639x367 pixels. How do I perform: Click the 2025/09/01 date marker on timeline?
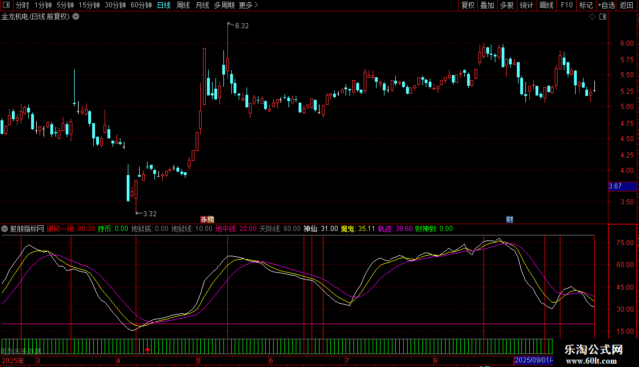click(533, 360)
